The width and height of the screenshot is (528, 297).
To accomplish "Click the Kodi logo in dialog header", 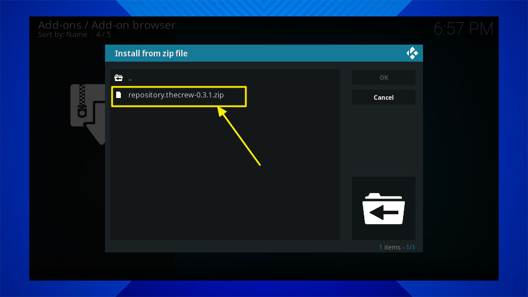I will pyautogui.click(x=412, y=53).
